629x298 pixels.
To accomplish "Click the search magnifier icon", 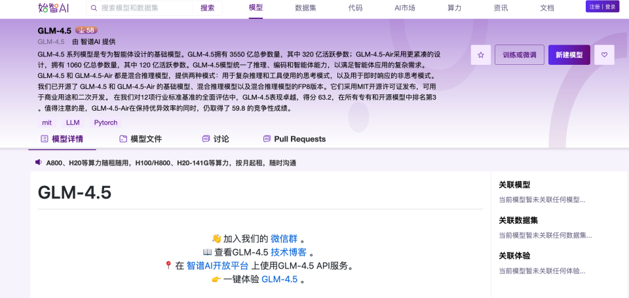I will pyautogui.click(x=94, y=8).
